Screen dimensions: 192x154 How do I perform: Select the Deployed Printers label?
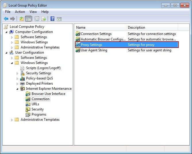(x=39, y=83)
